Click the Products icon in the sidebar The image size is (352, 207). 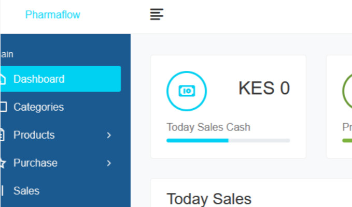coord(3,135)
